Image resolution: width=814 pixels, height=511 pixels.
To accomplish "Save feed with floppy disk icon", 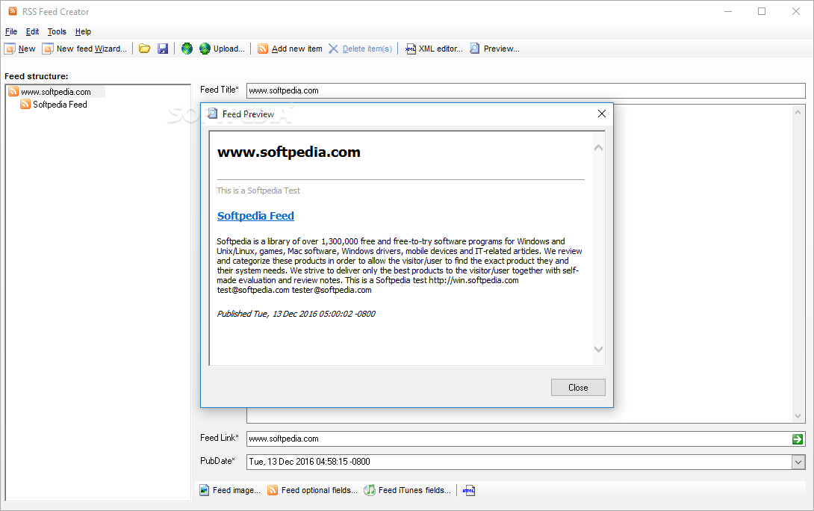I will coord(163,49).
